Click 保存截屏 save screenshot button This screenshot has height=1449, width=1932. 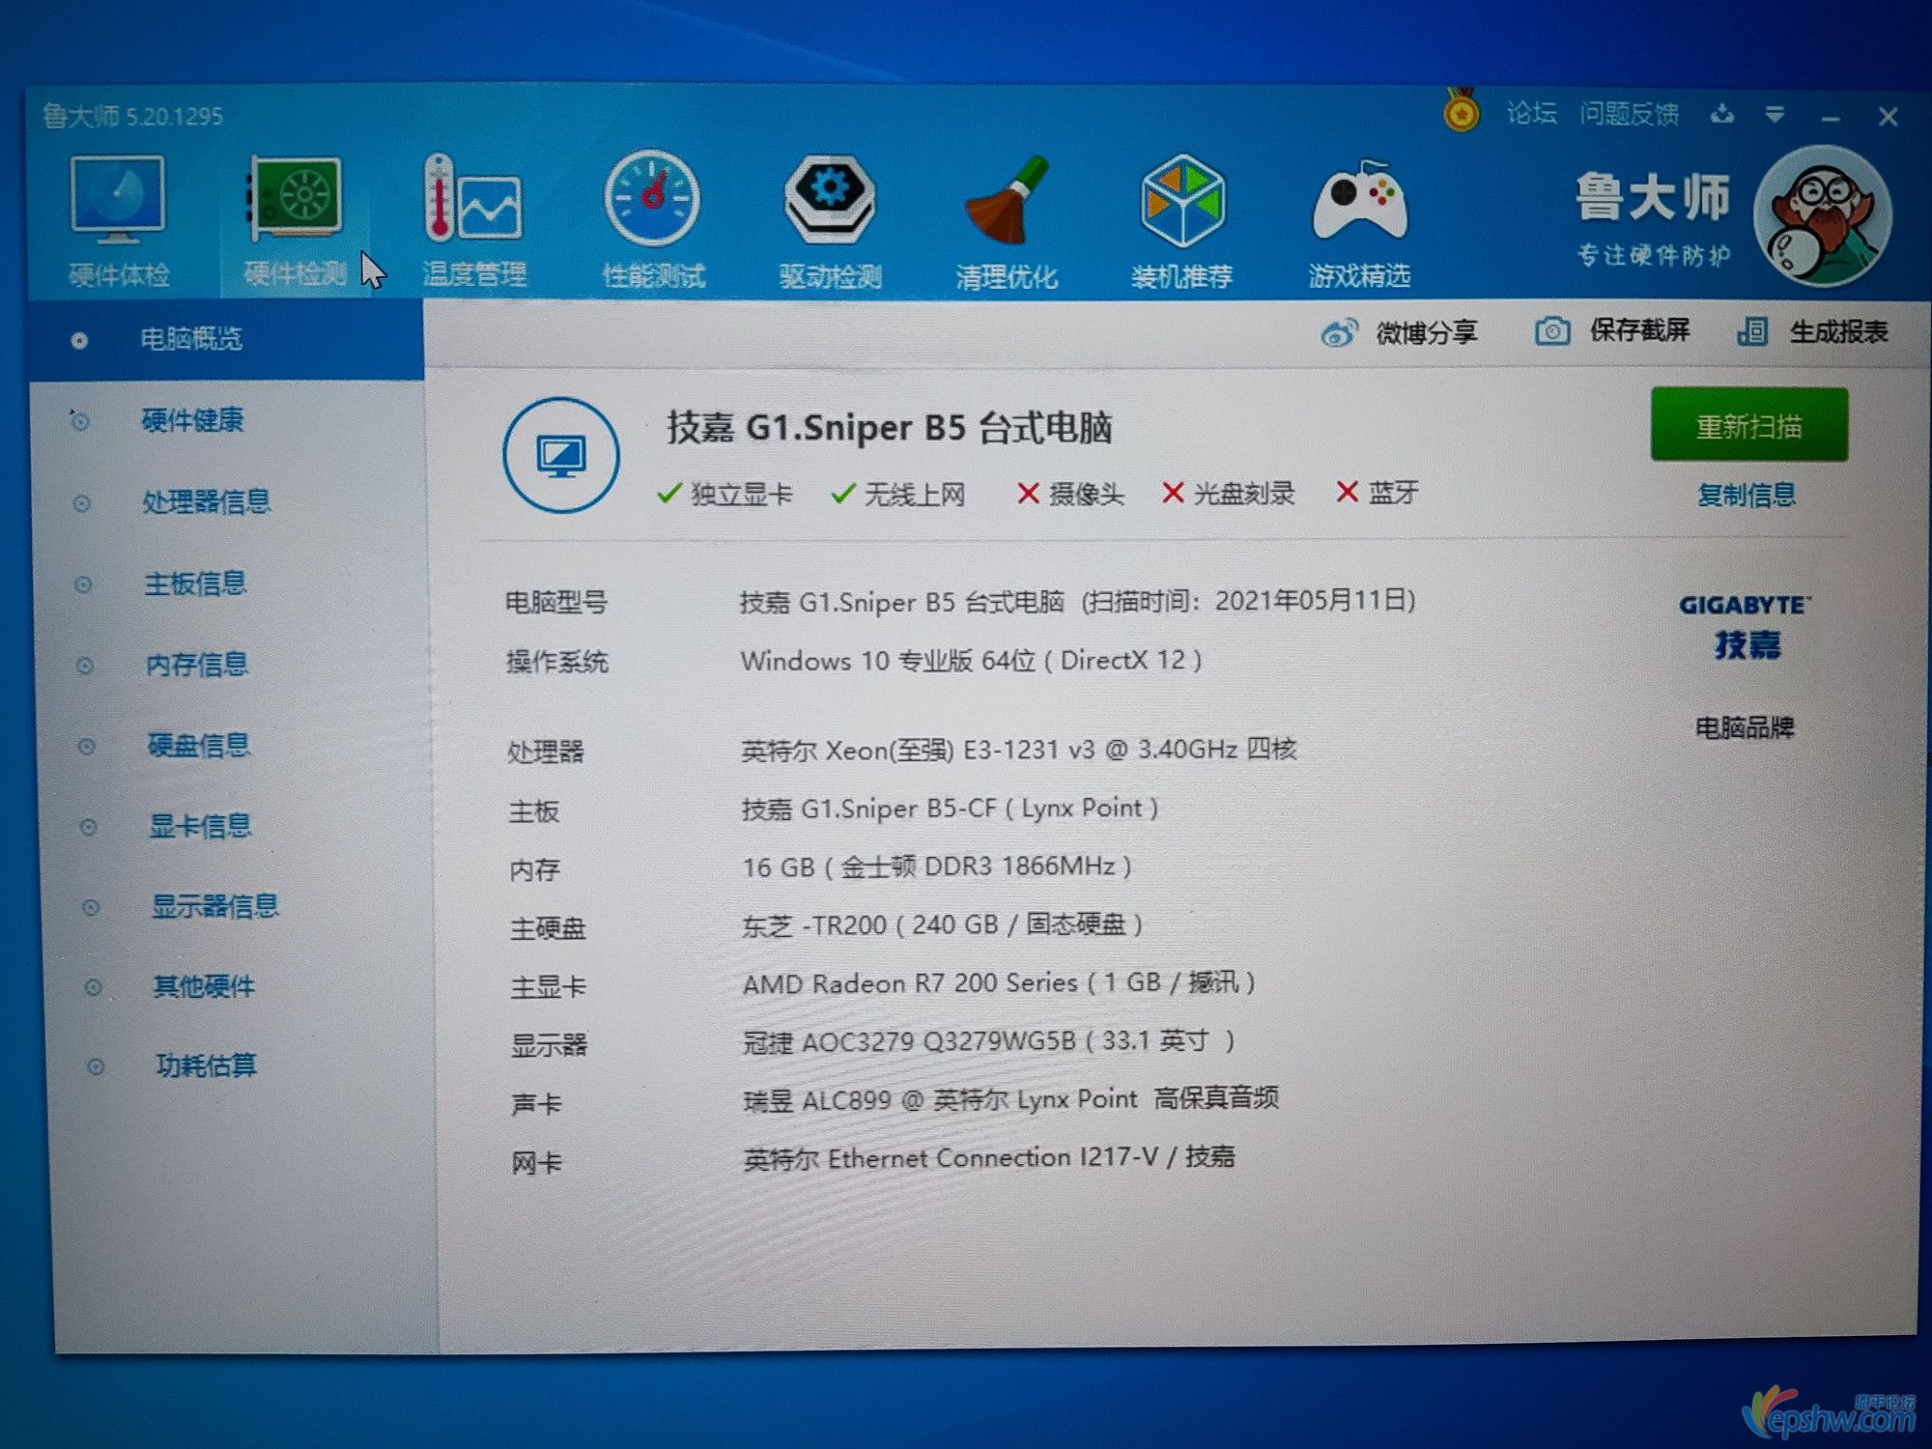pyautogui.click(x=1611, y=331)
